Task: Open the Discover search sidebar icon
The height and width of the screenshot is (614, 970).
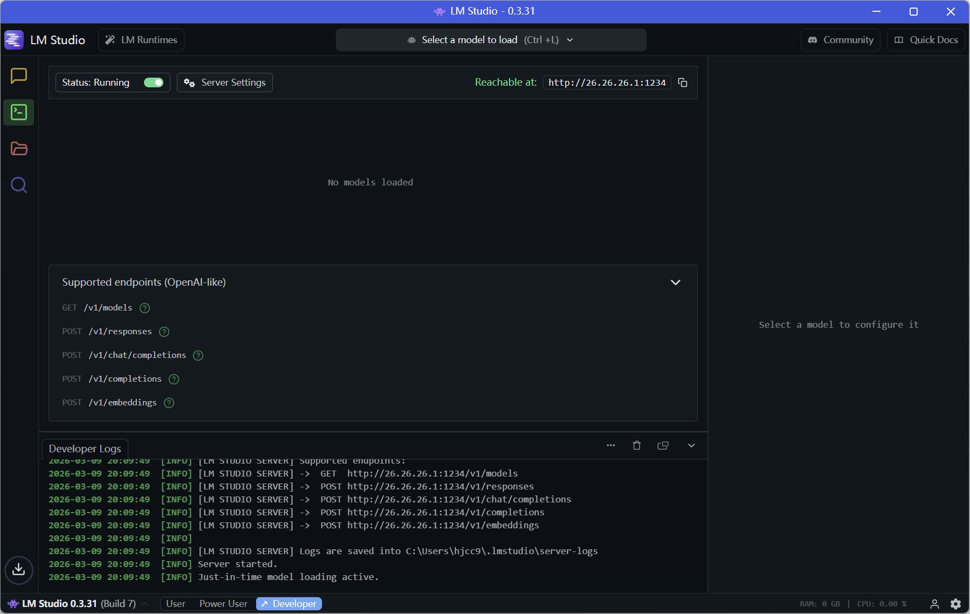Action: point(19,185)
